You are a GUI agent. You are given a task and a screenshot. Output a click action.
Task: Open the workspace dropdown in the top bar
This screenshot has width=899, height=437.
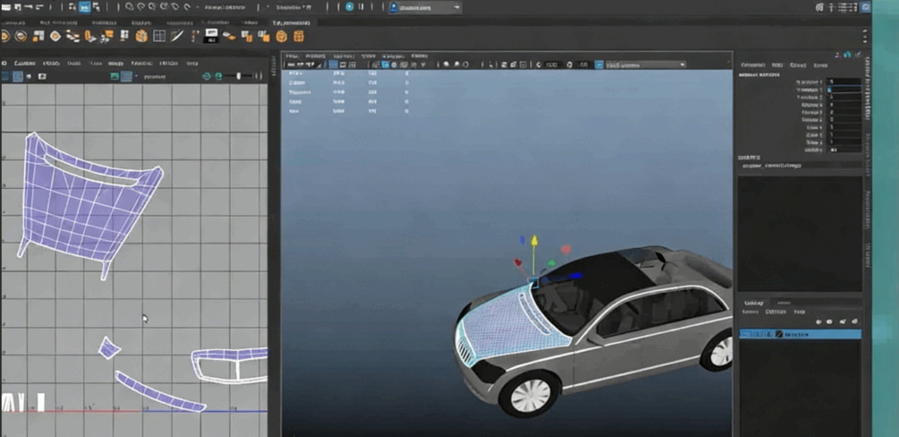425,7
